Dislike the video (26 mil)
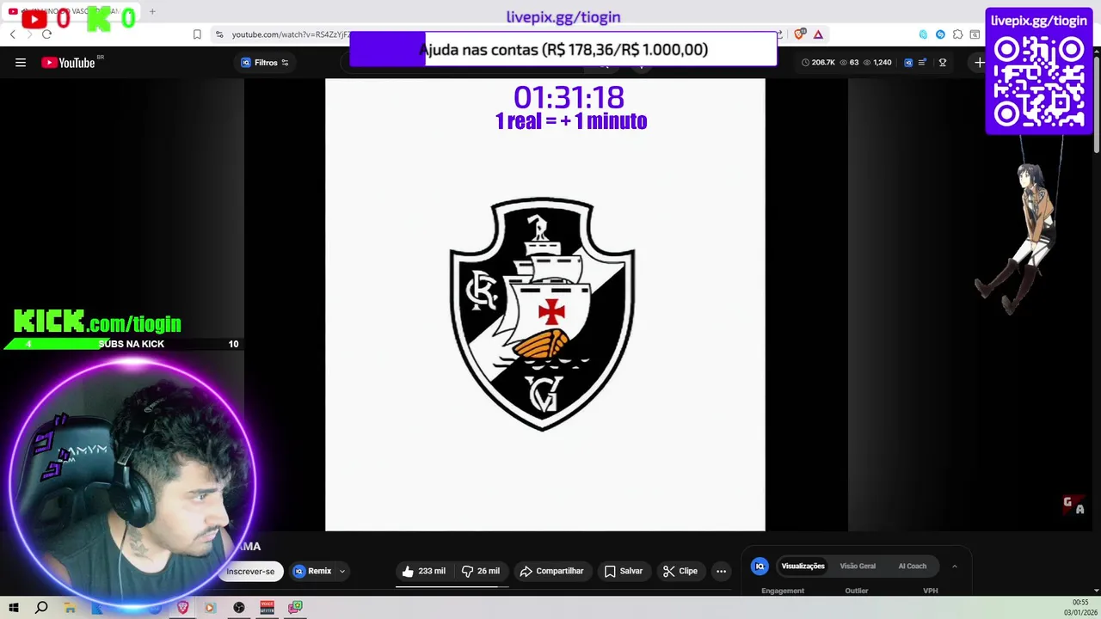 (481, 571)
